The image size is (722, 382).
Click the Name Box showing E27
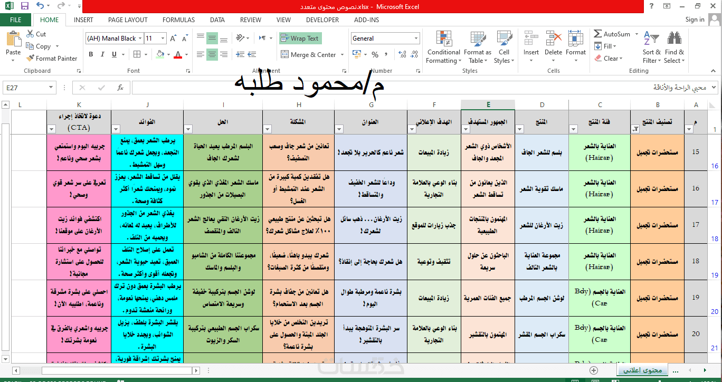(x=24, y=88)
